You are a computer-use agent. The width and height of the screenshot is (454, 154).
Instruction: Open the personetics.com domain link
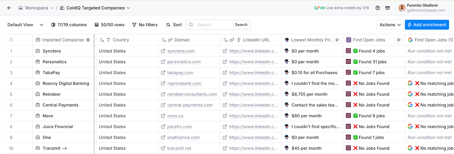tap(184, 62)
